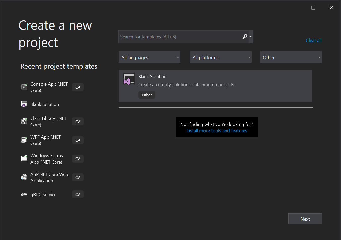Click the search magnifier icon
341x240 pixels.
coord(245,37)
